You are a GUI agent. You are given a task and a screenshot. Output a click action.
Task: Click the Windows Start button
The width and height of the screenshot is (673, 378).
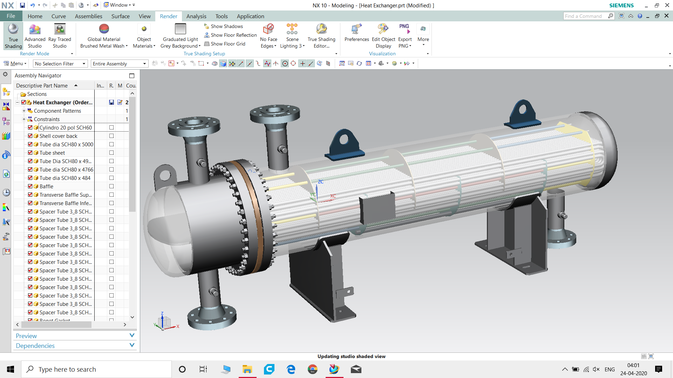click(x=11, y=369)
